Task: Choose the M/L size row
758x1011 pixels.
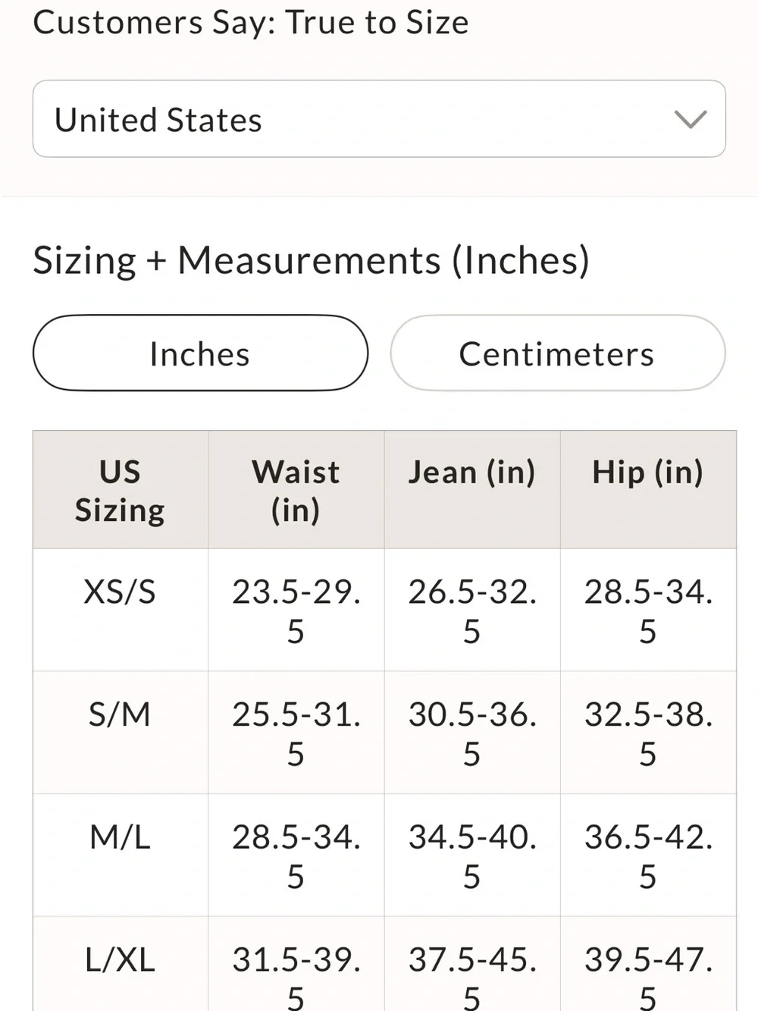Action: [384, 856]
